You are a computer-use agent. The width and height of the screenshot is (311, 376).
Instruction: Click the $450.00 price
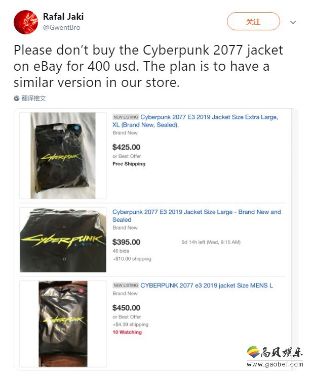126,308
